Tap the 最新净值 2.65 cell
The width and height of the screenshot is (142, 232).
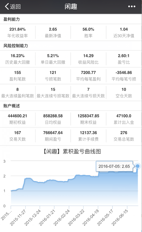coord(53,32)
